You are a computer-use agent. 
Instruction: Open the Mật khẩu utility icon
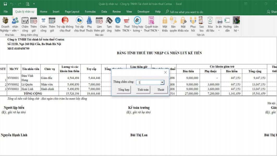coord(165,21)
